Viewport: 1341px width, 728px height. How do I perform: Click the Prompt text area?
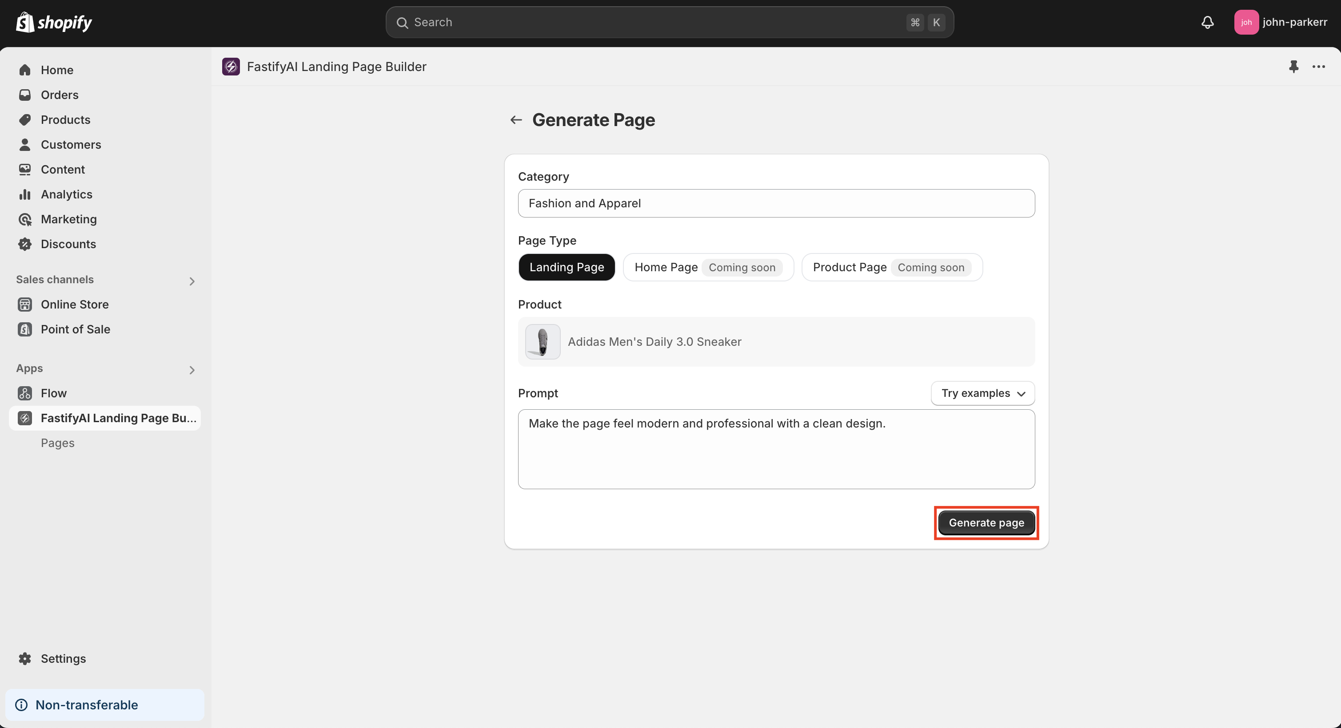776,449
